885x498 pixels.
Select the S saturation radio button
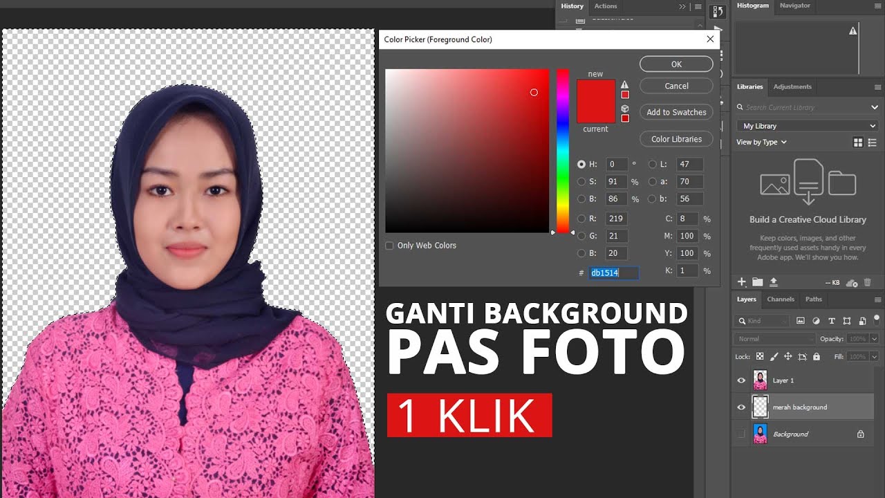pos(581,182)
